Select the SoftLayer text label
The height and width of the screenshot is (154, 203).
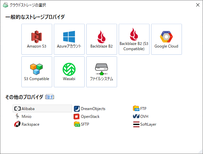click(x=148, y=124)
